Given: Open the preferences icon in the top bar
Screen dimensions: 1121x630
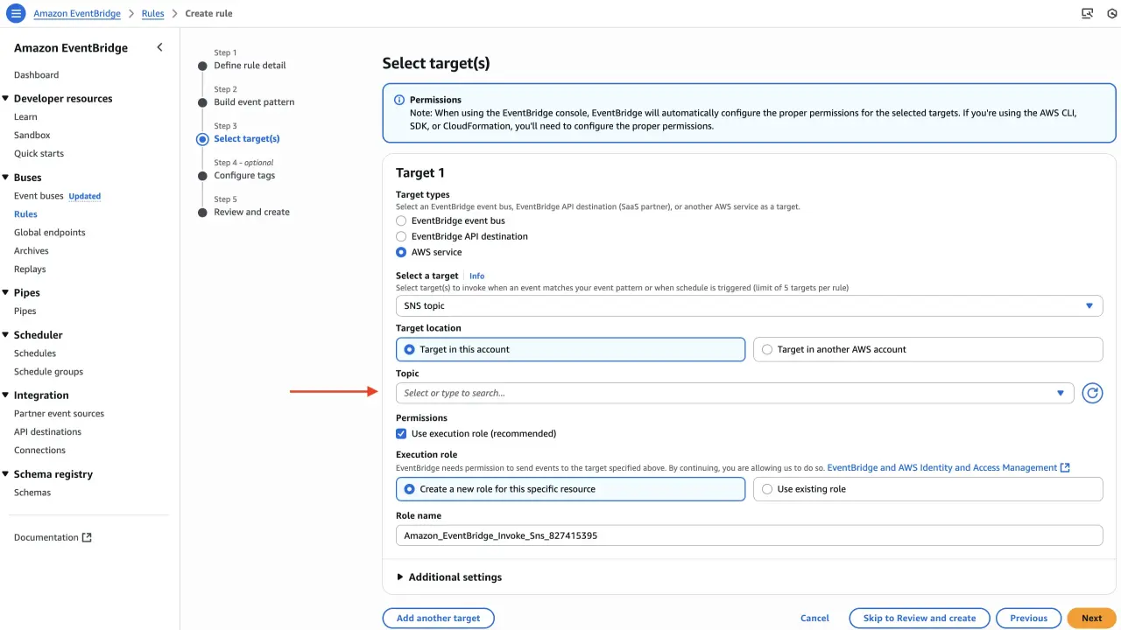Looking at the screenshot, I should [x=1112, y=13].
